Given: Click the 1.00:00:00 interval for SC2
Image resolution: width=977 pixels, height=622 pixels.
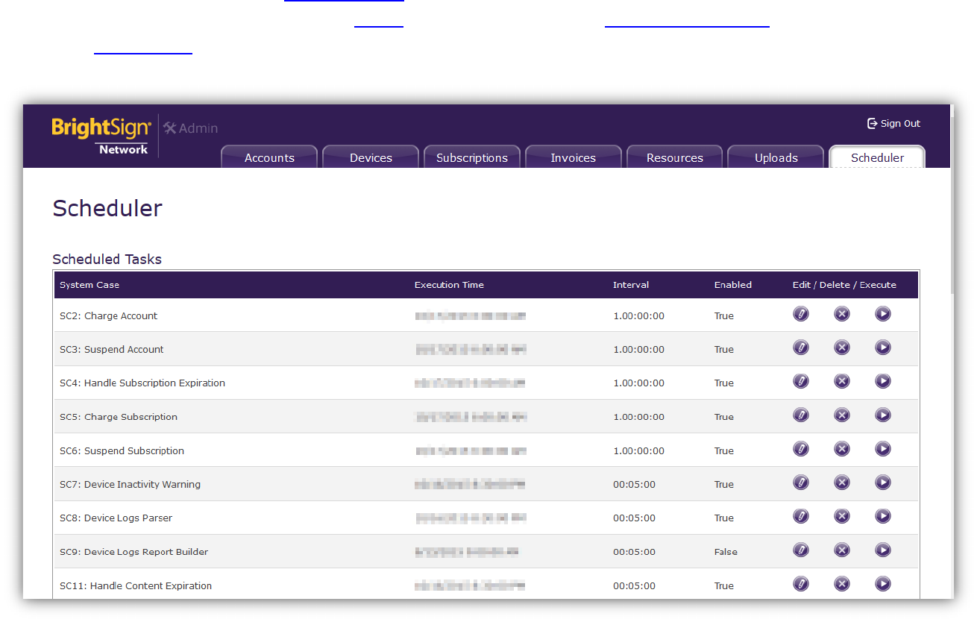Looking at the screenshot, I should pos(639,316).
